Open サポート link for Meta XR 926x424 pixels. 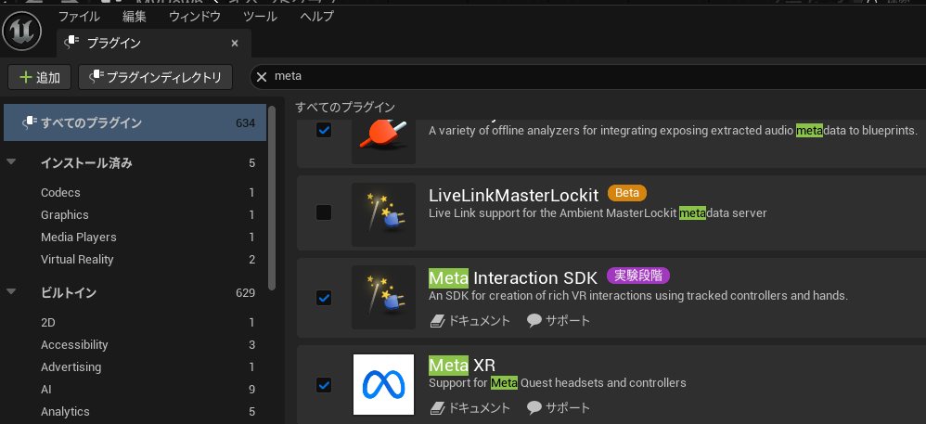click(559, 407)
